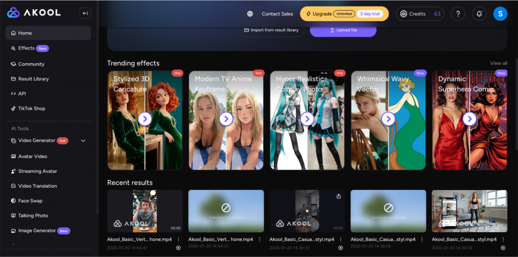Open the notifications bell
The image size is (518, 257).
(x=479, y=14)
